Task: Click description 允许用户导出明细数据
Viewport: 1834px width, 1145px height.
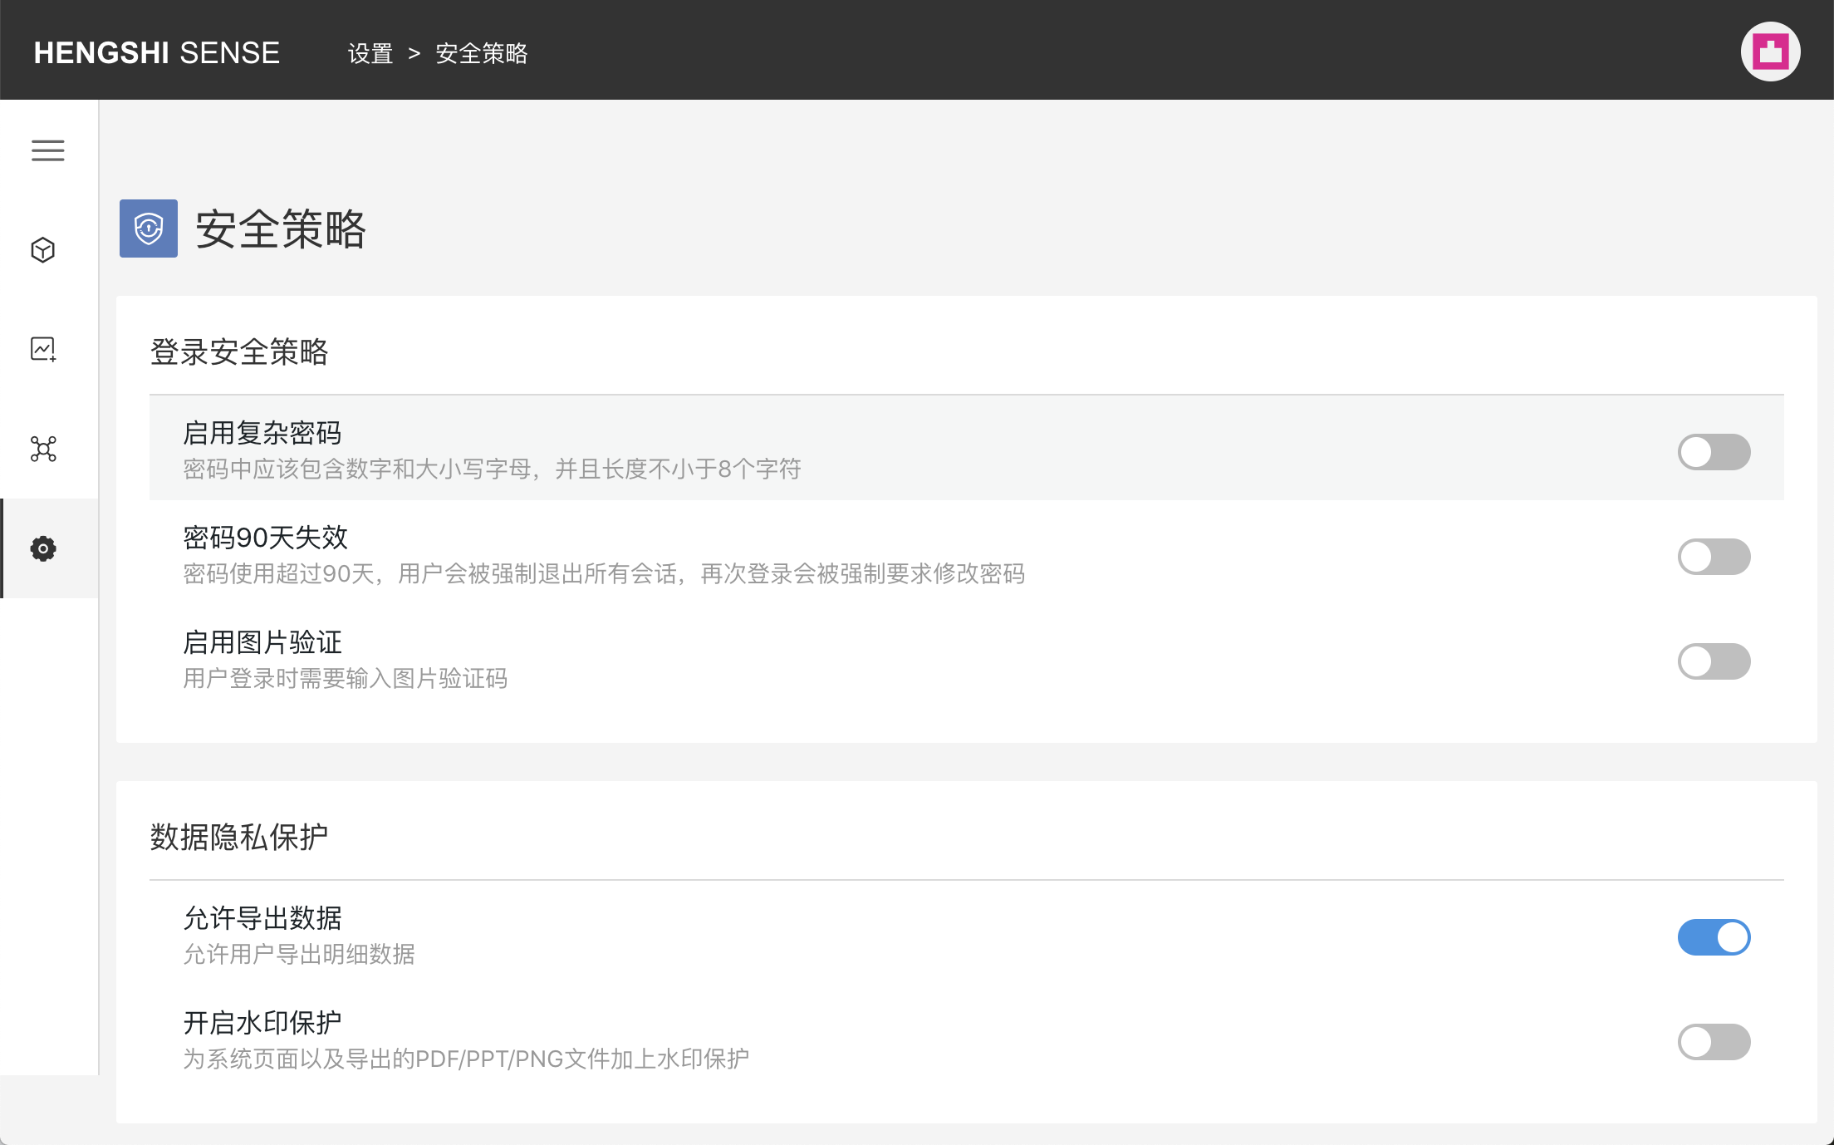Action: (x=299, y=955)
